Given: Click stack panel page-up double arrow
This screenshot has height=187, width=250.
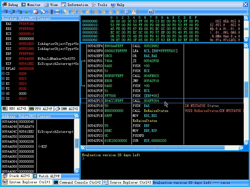Looking at the screenshot, I should point(77,116).
